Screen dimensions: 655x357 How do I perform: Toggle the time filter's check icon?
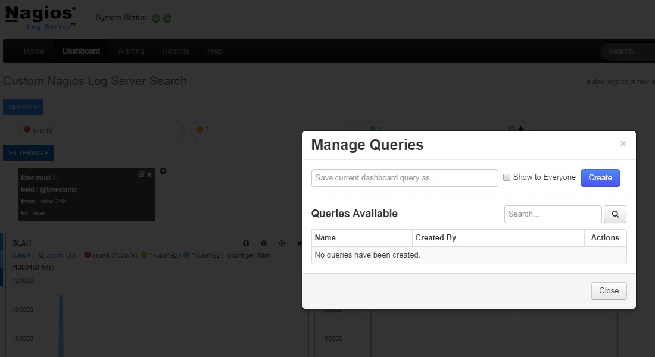pyautogui.click(x=141, y=174)
